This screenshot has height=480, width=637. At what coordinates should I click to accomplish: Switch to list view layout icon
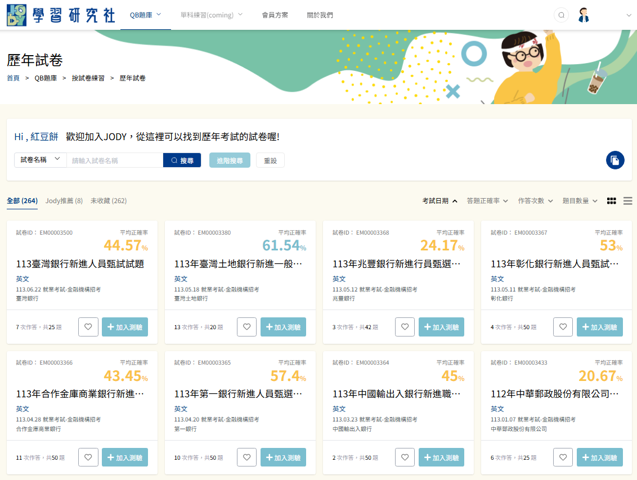(627, 201)
